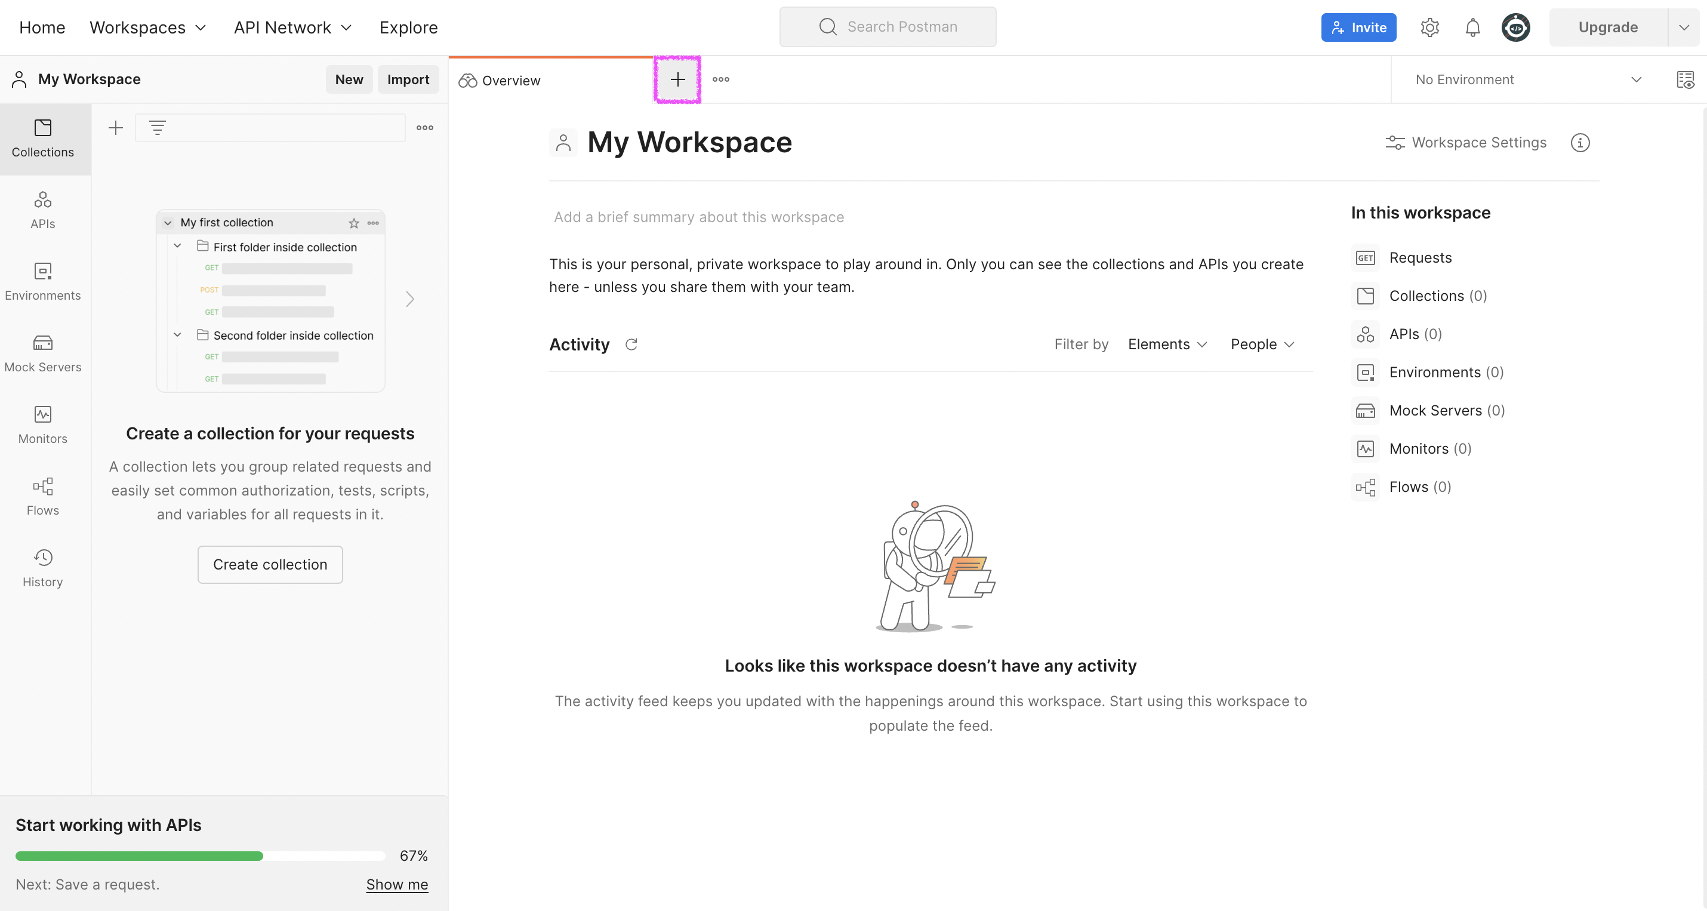
Task: Expand the People filter dropdown
Action: pos(1262,344)
